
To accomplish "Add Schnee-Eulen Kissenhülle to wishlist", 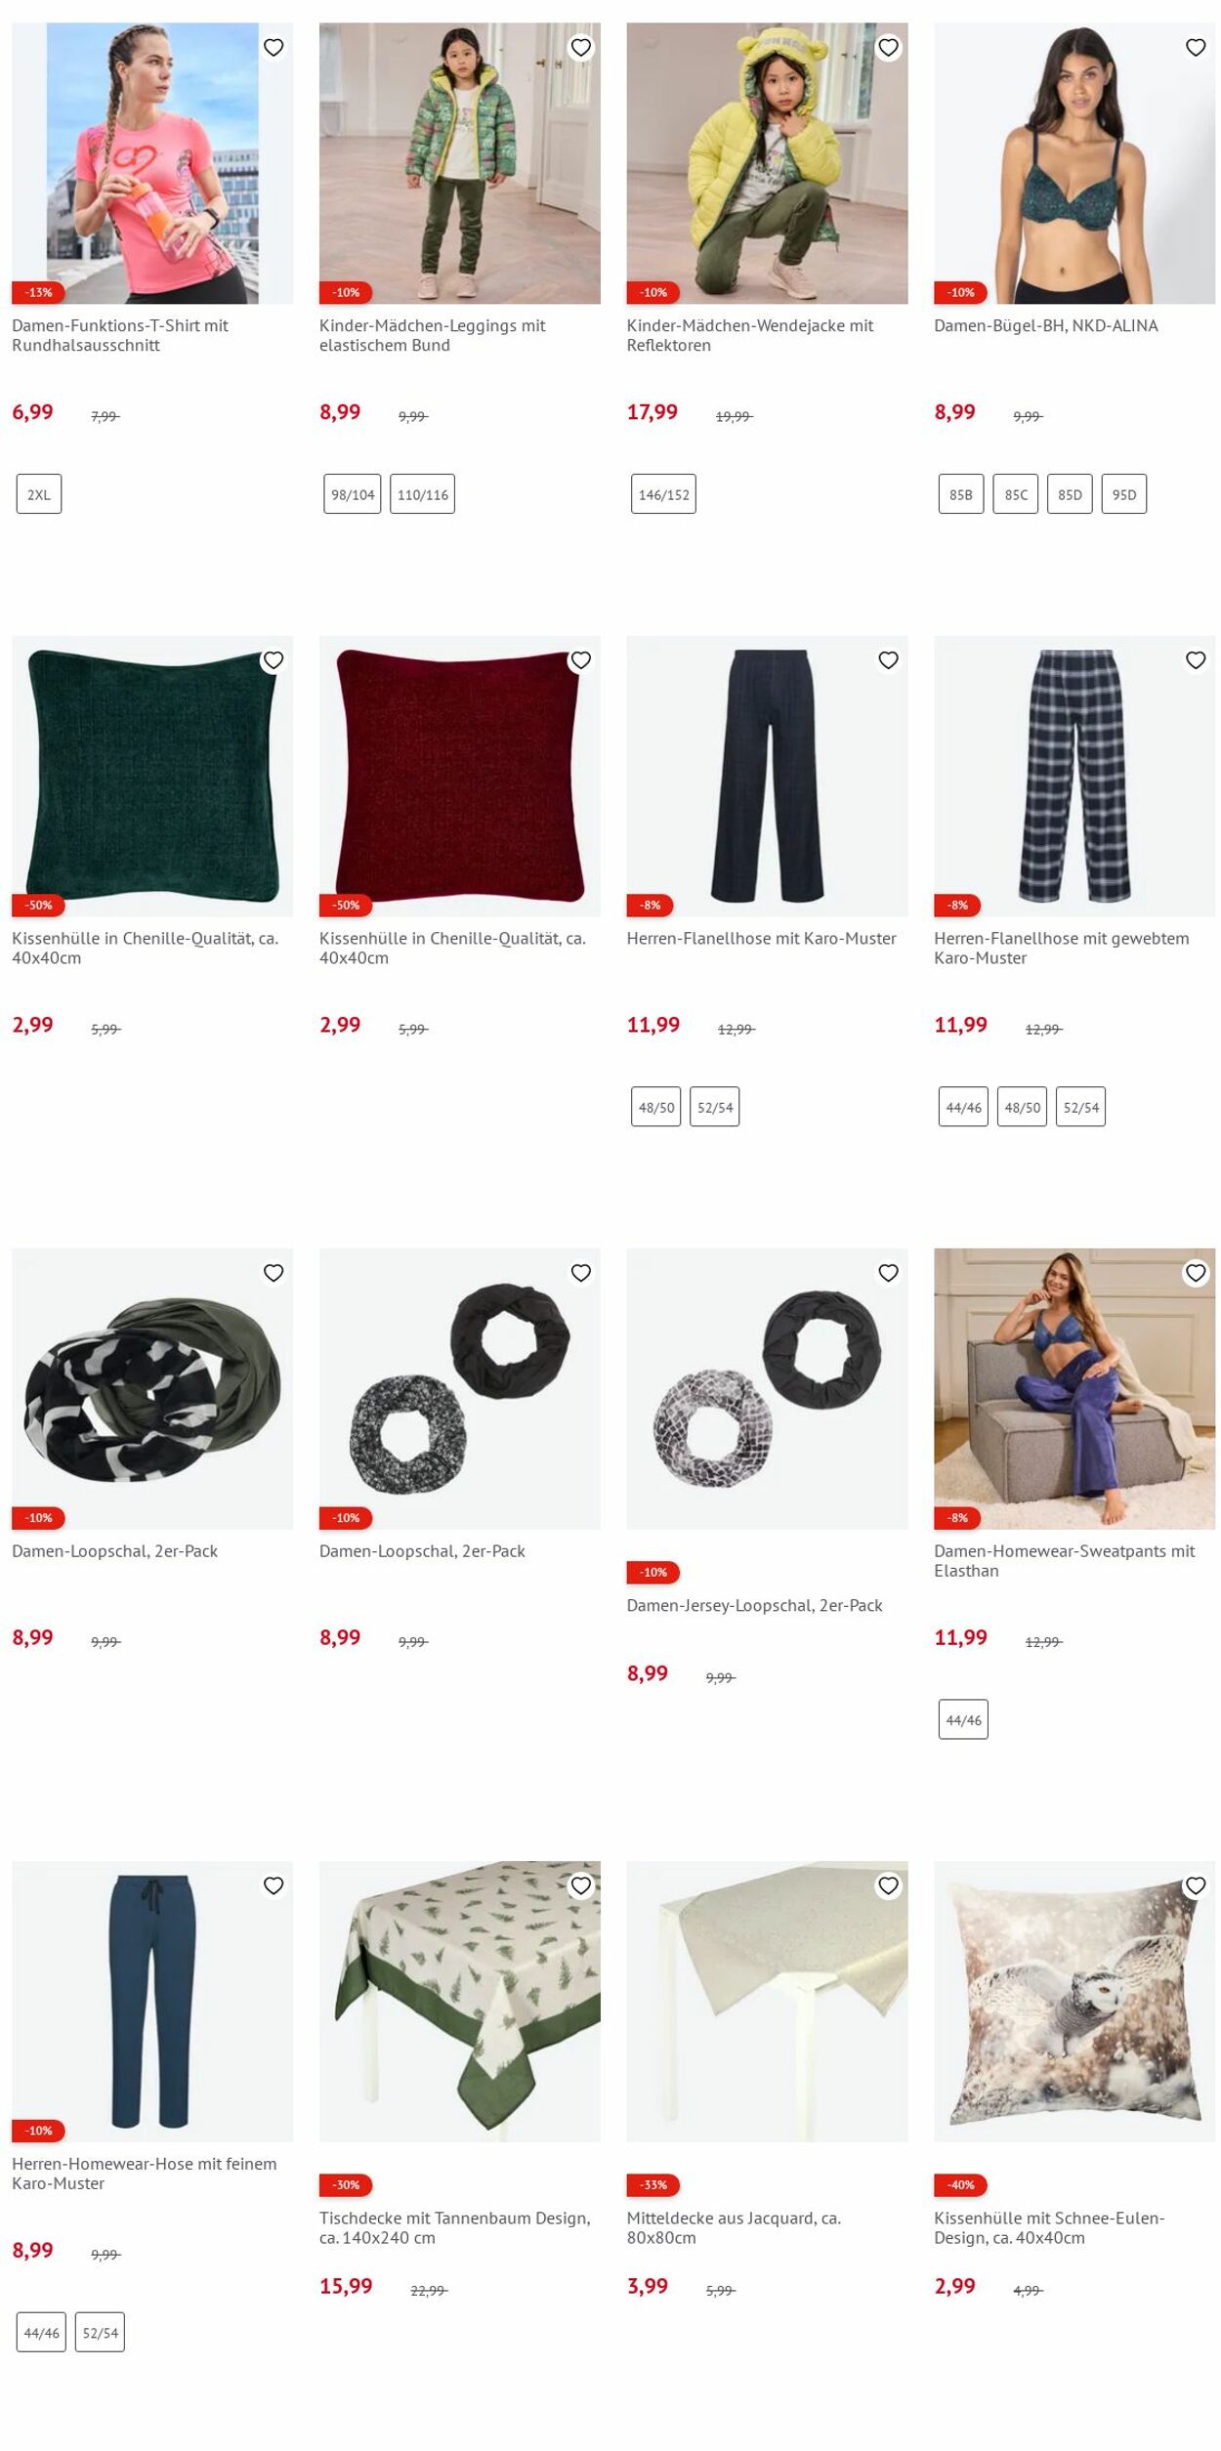I will (x=1196, y=1885).
